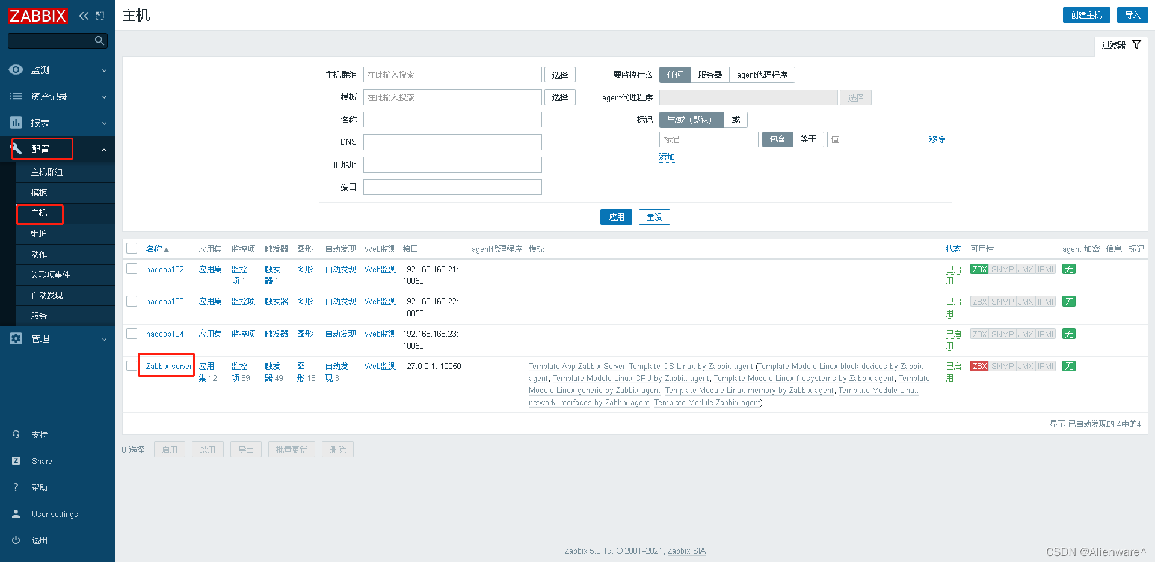Toggle sidebar kiosk/hide icon
This screenshot has height=562, width=1155.
click(x=100, y=16)
